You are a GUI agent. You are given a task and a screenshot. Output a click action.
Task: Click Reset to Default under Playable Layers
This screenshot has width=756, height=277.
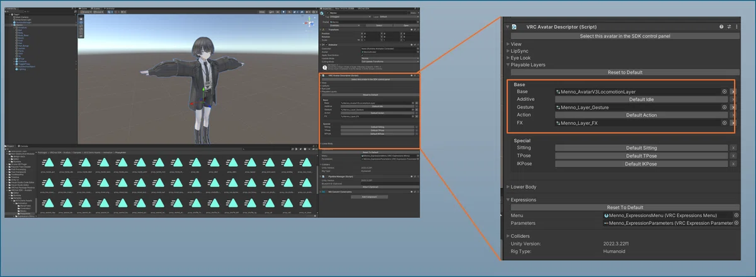tap(624, 73)
